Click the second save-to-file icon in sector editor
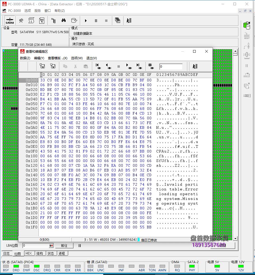255x275 pixels. pyautogui.click(x=53, y=66)
